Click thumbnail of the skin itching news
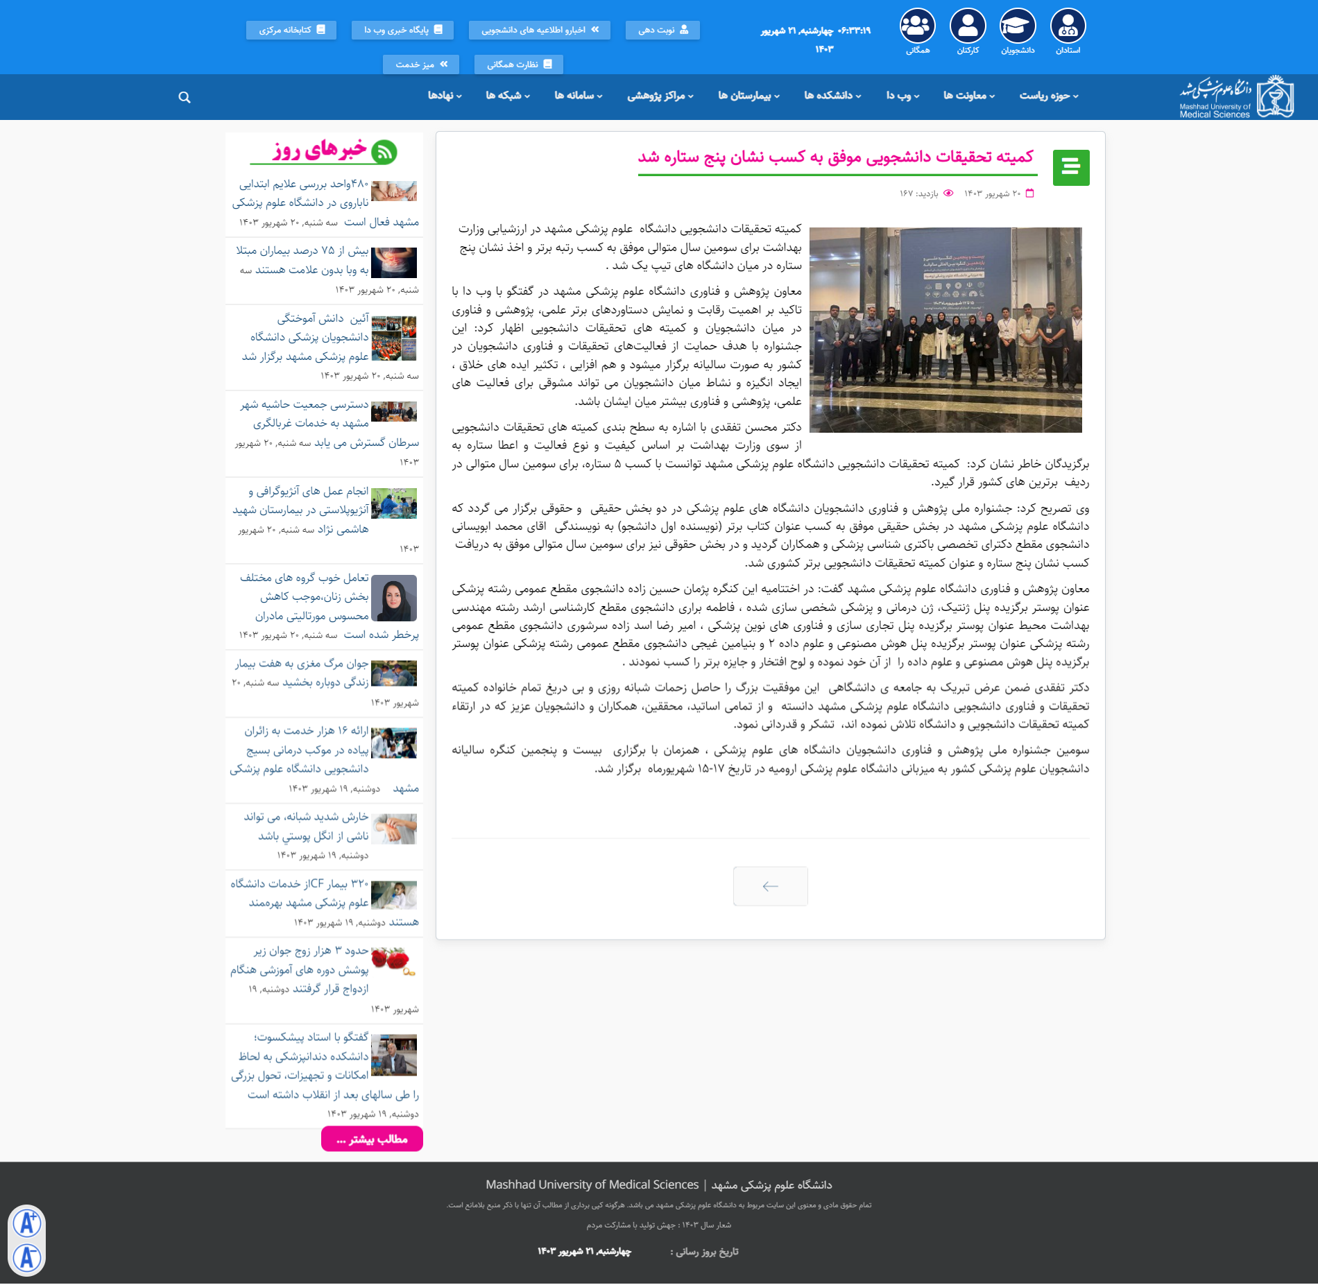Screen dimensions: 1318x1285 [394, 829]
